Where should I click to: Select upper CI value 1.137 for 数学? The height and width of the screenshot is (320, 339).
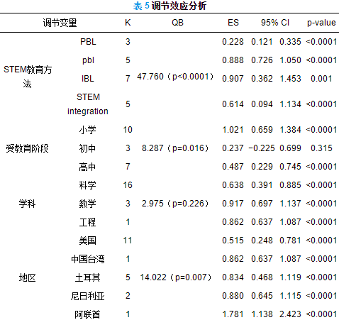click(290, 204)
